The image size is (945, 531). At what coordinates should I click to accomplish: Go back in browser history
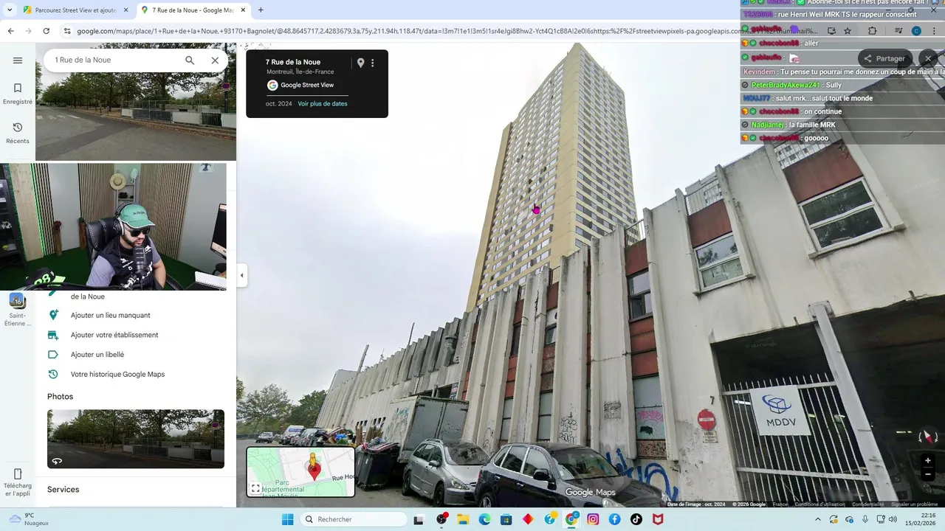click(x=10, y=31)
